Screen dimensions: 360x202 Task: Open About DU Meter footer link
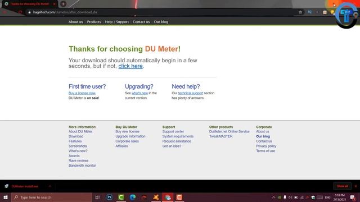tap(80, 131)
